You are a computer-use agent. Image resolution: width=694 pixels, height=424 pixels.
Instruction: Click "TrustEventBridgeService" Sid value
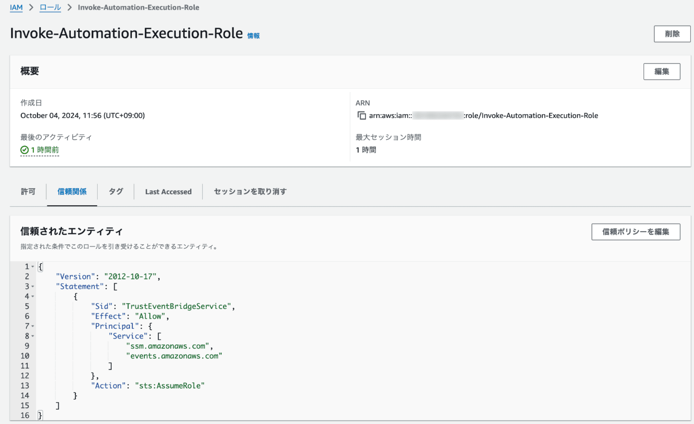click(177, 306)
